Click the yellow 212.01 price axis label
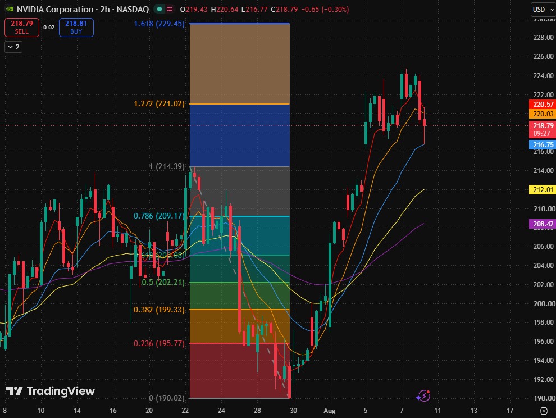 coord(543,189)
